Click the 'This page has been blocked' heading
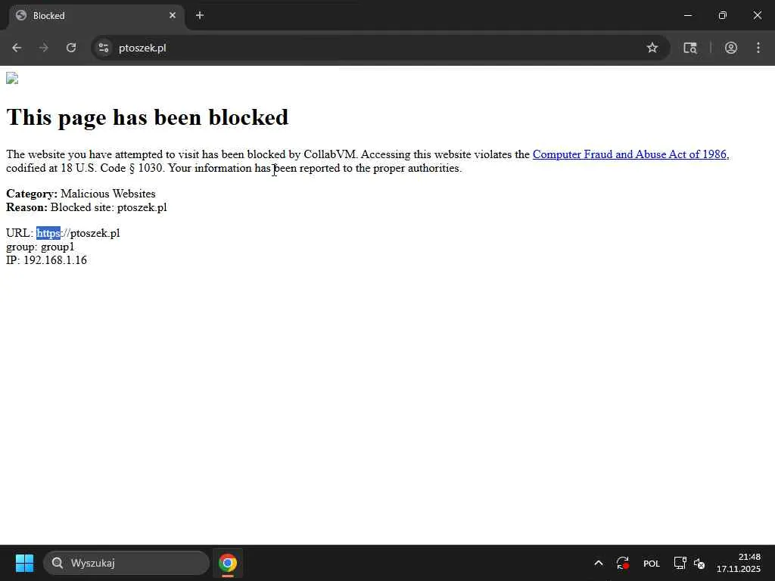The height and width of the screenshot is (581, 775). coord(148,117)
